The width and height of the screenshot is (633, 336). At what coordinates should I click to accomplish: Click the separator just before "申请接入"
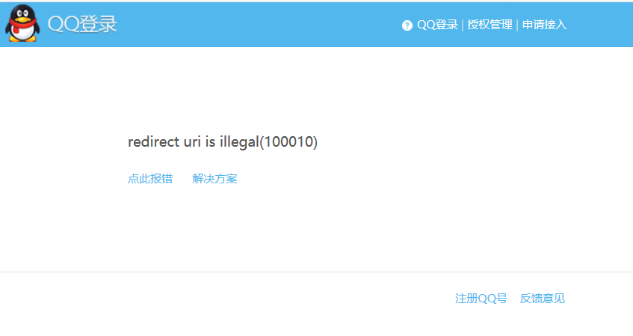click(x=517, y=25)
